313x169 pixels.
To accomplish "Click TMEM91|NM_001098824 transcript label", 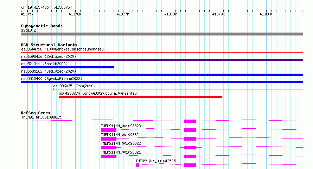I will point(121,135).
